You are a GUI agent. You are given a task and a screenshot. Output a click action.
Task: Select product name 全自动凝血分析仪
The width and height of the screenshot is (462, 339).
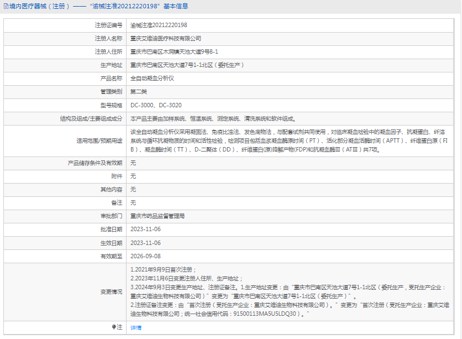click(152, 79)
